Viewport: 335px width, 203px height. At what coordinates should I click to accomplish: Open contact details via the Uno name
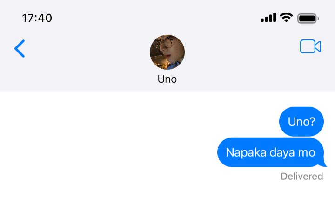pos(167,79)
